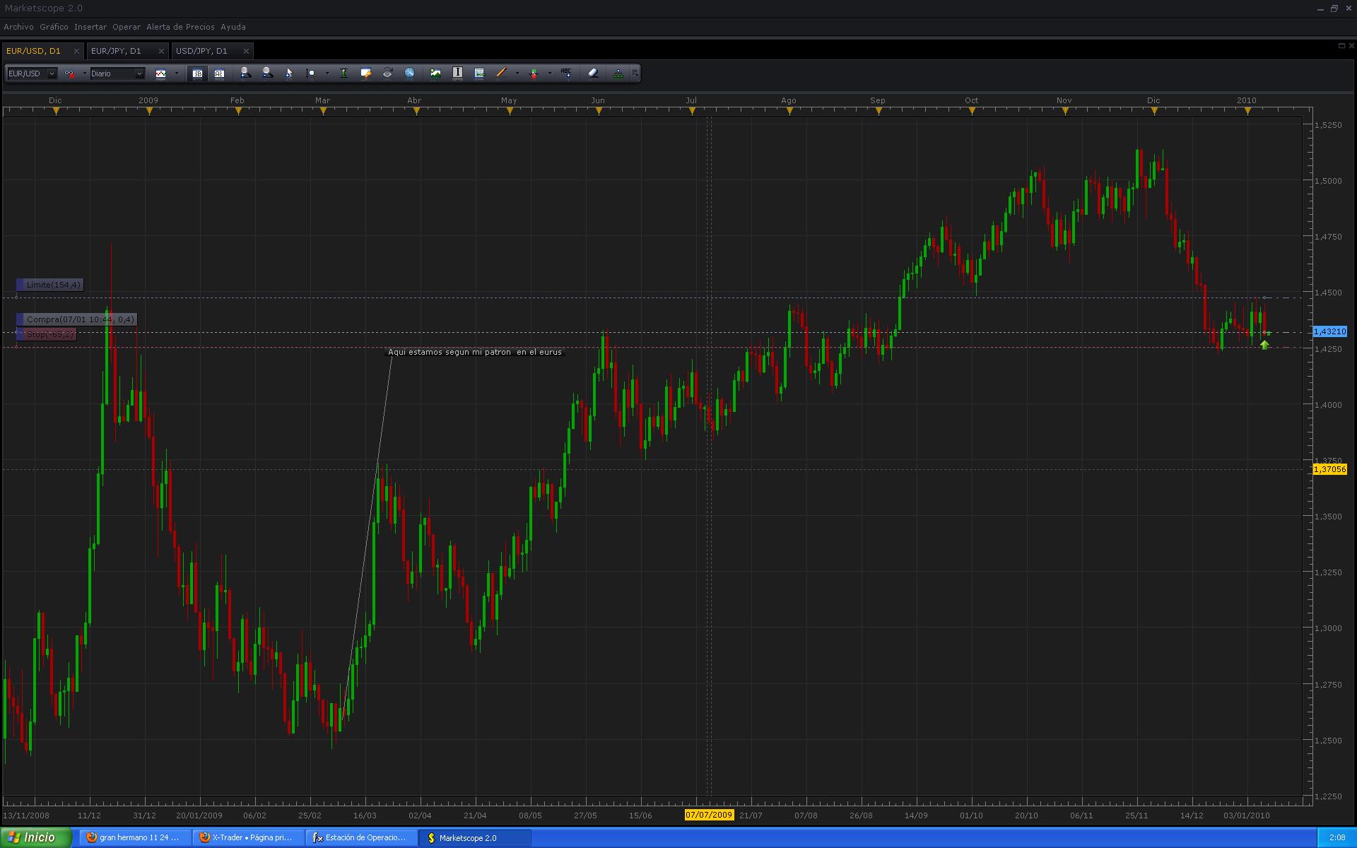Select the cursor pointer tool
The image size is (1357, 848).
[x=288, y=73]
